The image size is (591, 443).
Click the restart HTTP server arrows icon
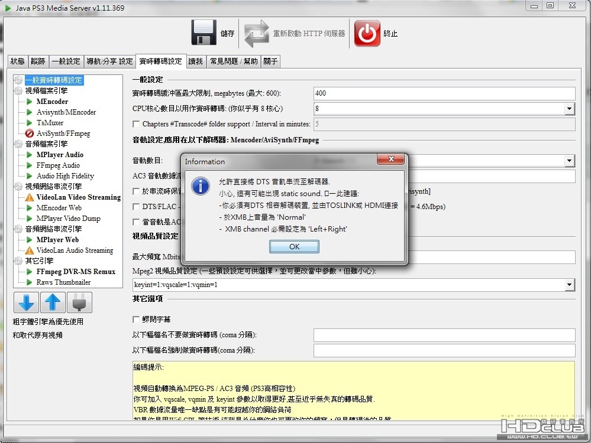(x=257, y=34)
